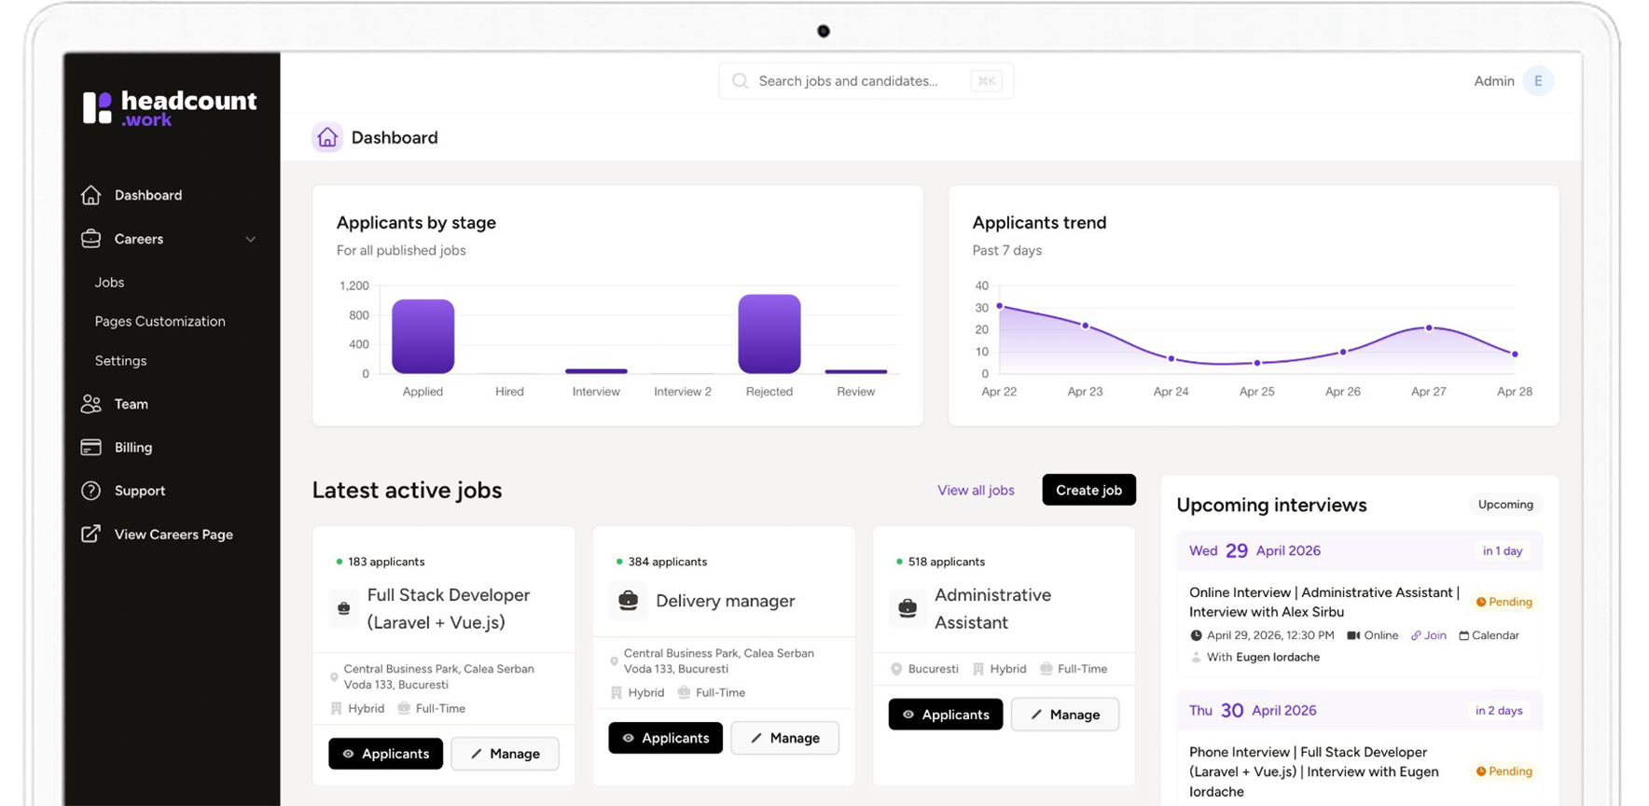Collapse the Careers menu chevron

[x=251, y=240]
